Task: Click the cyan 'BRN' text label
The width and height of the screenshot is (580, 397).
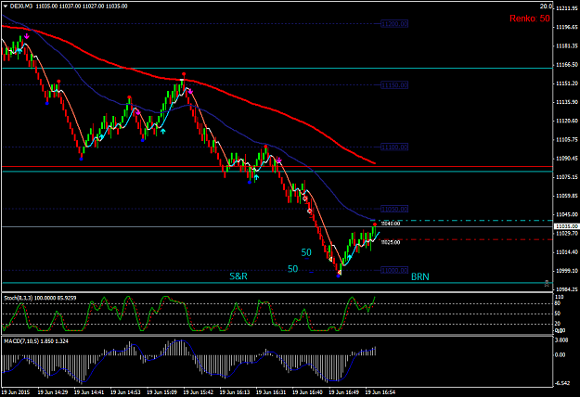Action: coord(420,276)
